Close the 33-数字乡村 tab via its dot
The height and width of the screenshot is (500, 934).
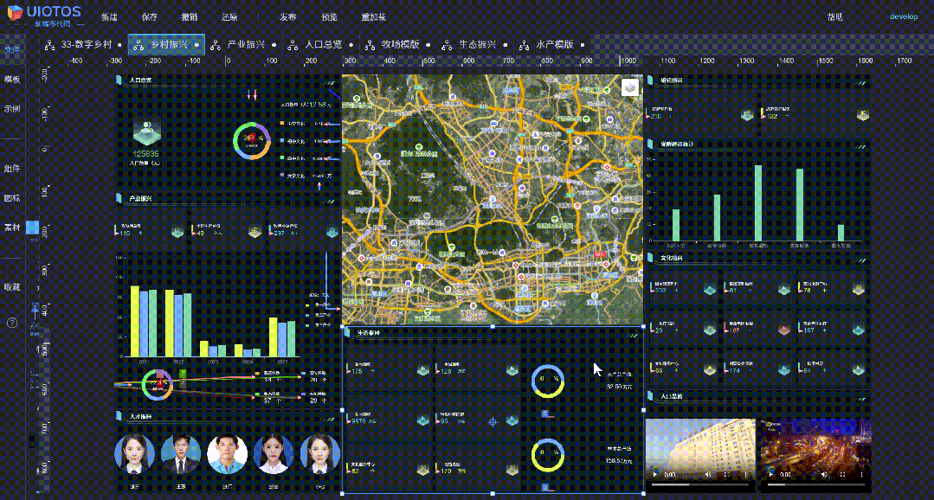point(120,45)
